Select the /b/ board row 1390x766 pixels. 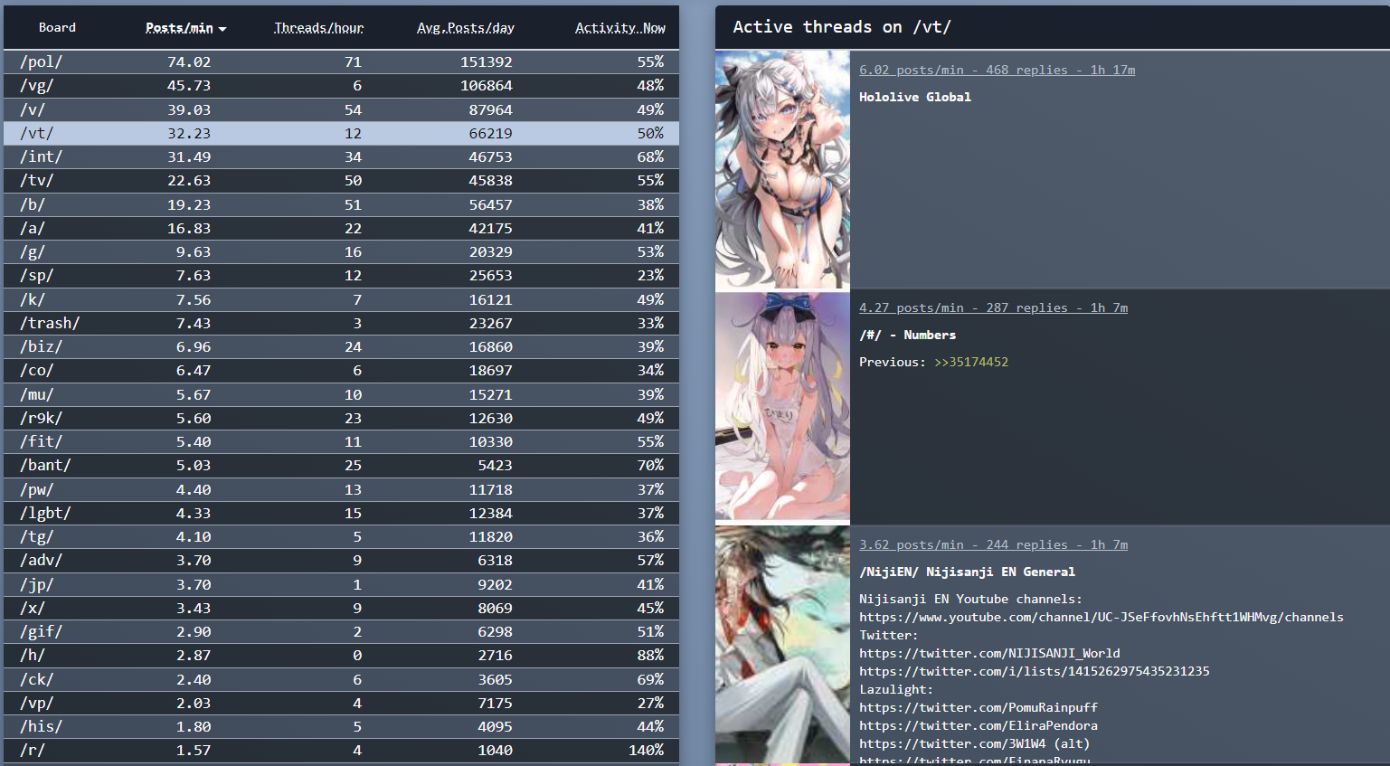[x=341, y=204]
